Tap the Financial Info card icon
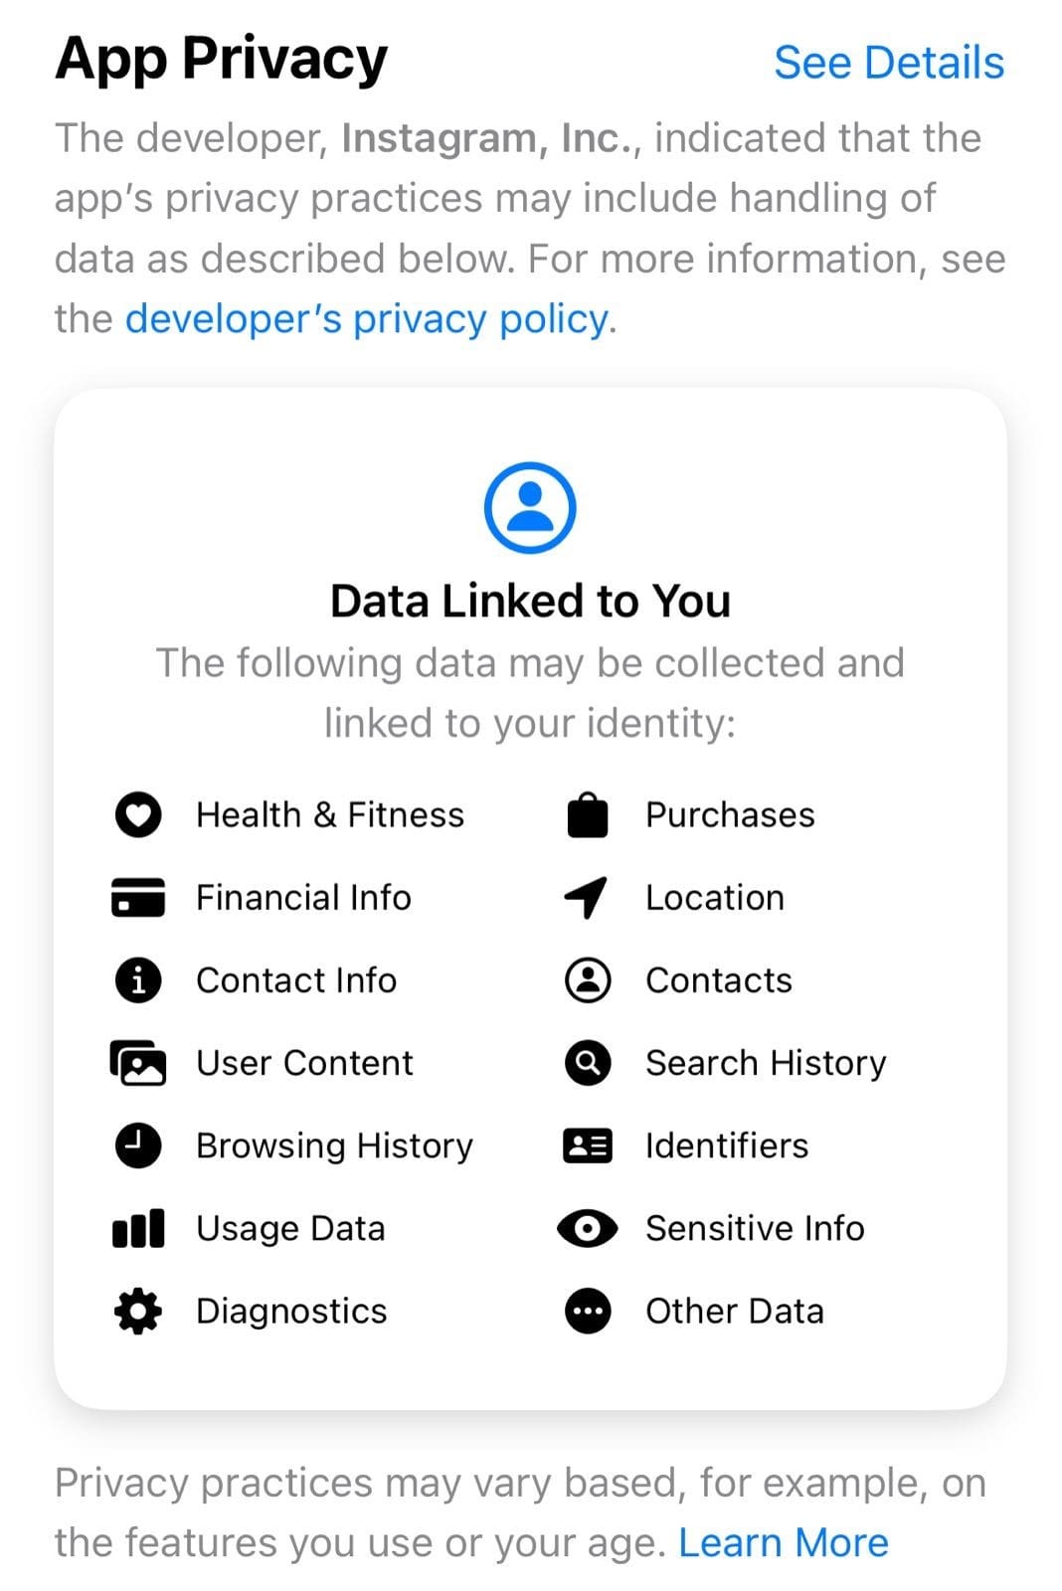Screen dimensions: 1062x1591 138,897
